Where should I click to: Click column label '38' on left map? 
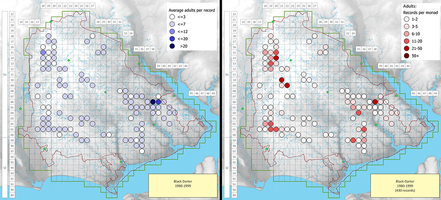coord(153,49)
